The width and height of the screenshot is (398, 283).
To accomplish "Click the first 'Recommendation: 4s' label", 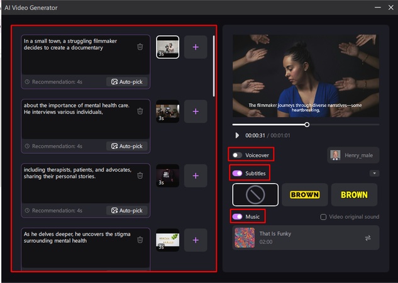I will tap(57, 82).
